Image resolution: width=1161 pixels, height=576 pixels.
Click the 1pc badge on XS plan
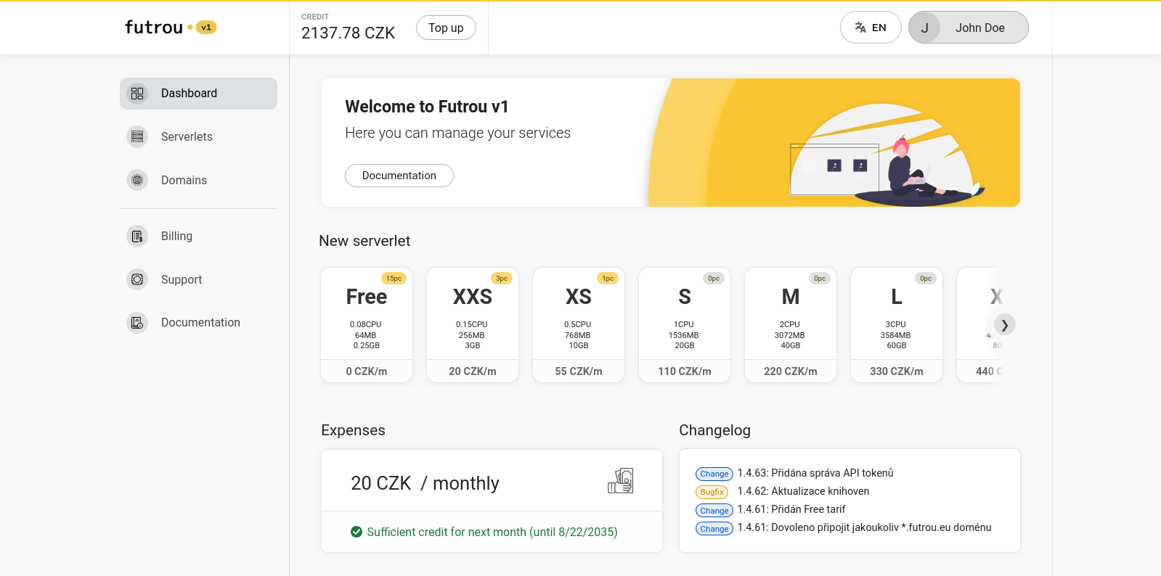click(608, 279)
